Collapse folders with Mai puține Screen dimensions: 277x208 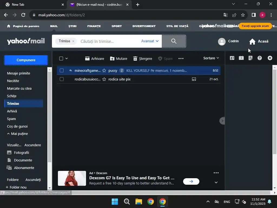point(18,134)
